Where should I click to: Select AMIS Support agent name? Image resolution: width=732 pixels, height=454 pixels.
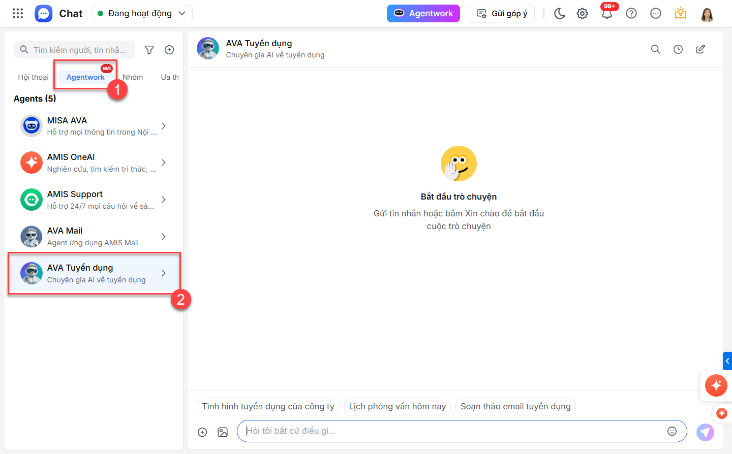tap(75, 194)
